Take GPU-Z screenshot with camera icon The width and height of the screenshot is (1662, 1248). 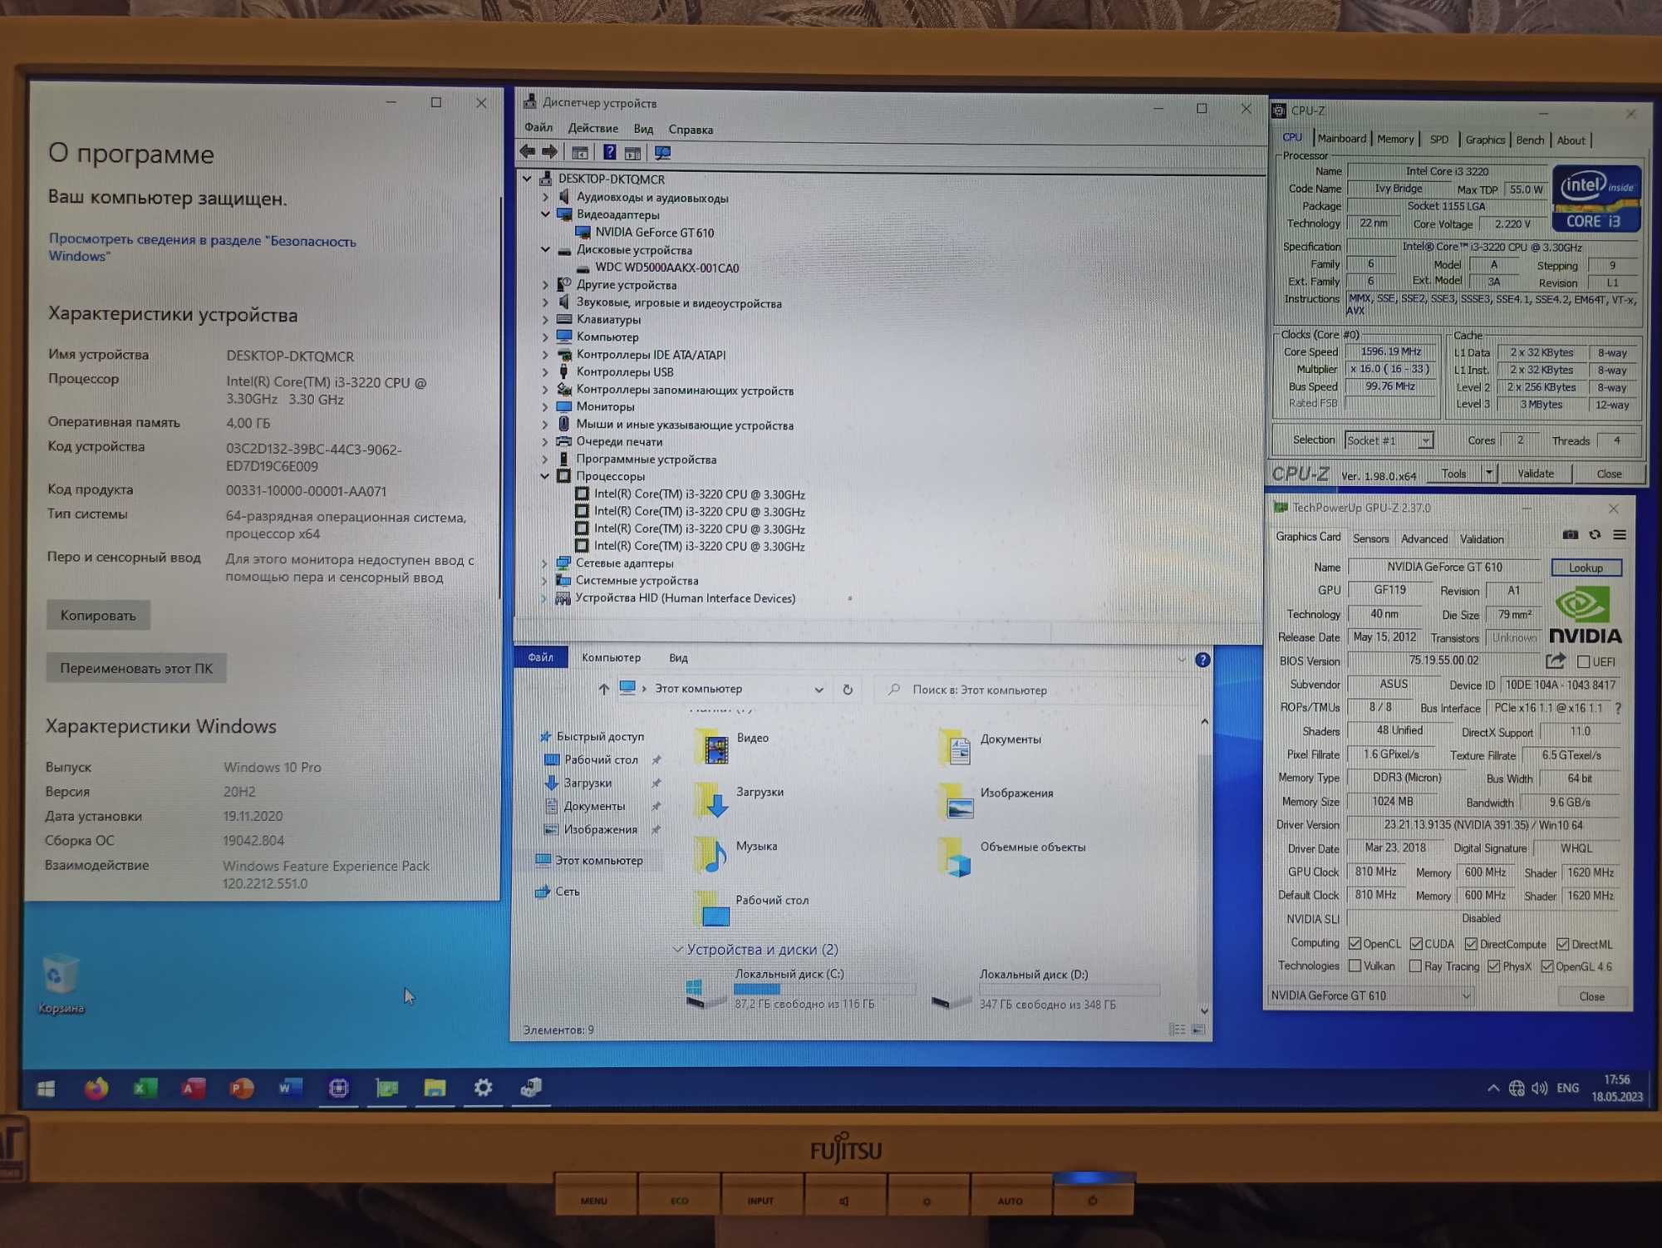[x=1570, y=534]
